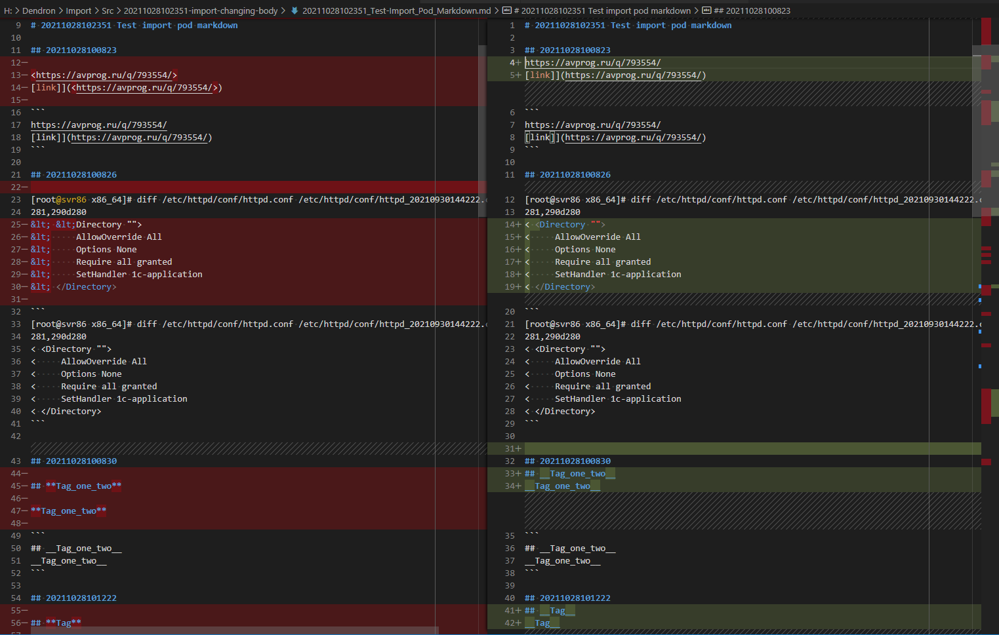This screenshot has height=635, width=999.
Task: Click line number 23 in the left gutter
Action: (16, 199)
